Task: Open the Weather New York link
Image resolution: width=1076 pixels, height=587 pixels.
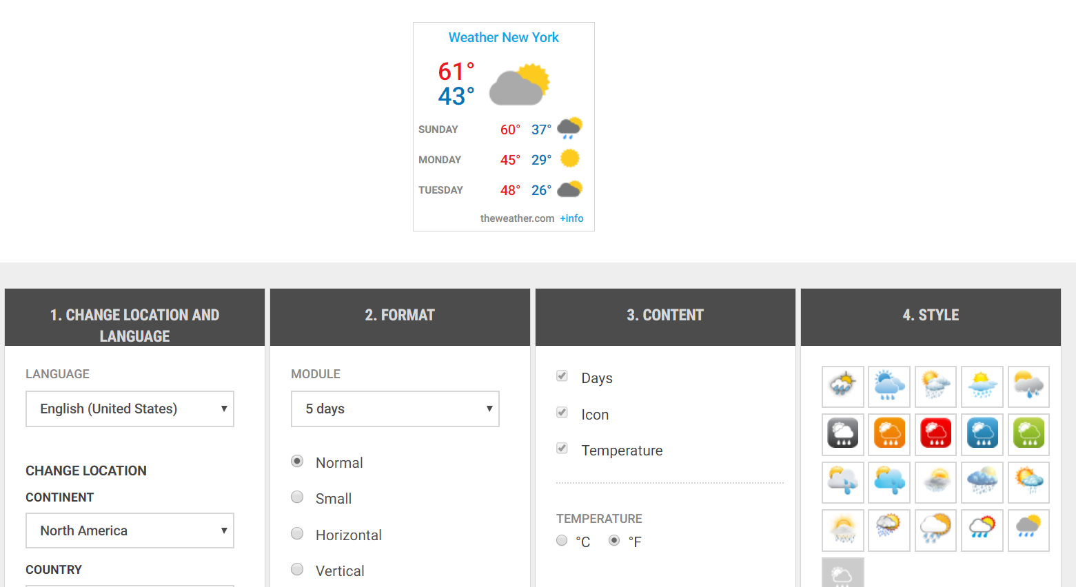Action: pos(503,37)
